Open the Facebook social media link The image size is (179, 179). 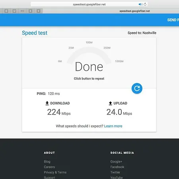(117, 167)
